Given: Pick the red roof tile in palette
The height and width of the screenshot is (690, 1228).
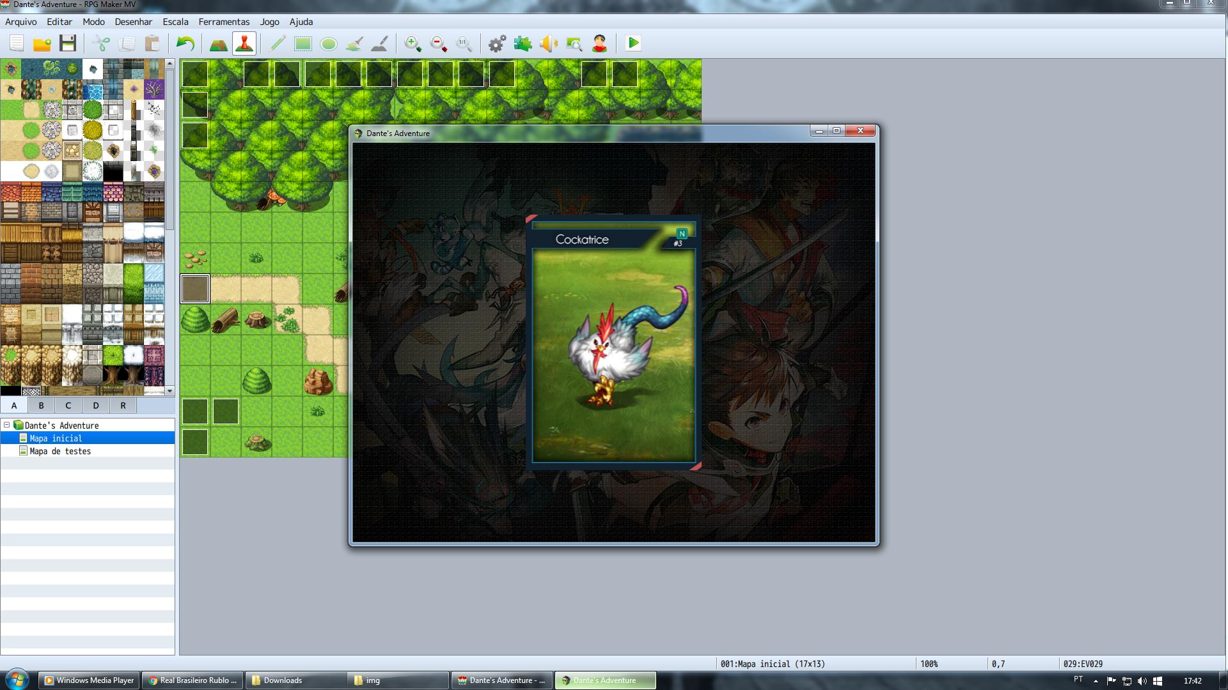Looking at the screenshot, I should click(x=11, y=192).
